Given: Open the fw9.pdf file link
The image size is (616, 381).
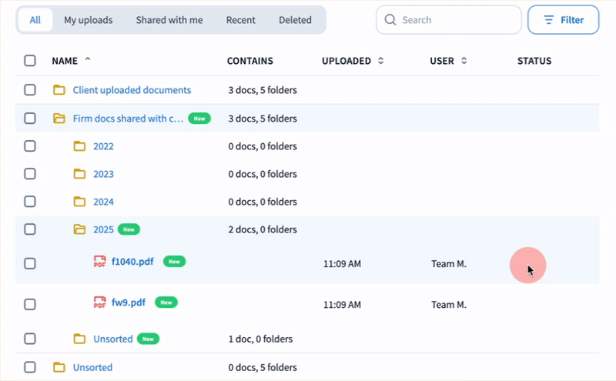Looking at the screenshot, I should [128, 302].
